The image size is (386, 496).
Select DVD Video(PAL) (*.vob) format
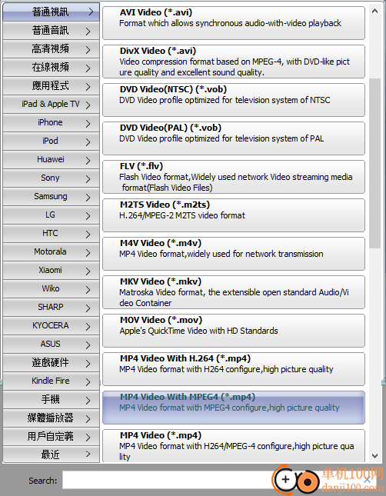234,138
